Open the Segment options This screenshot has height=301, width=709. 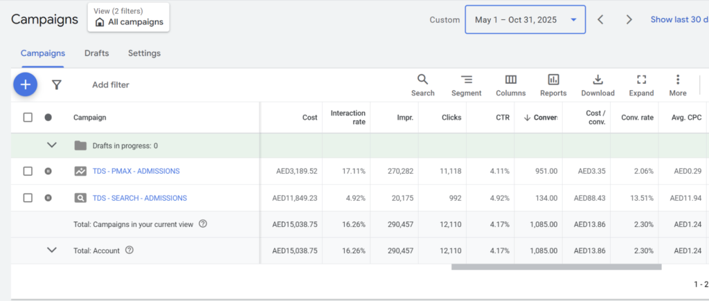point(466,85)
